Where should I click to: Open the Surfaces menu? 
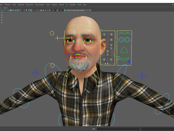(54, 5)
